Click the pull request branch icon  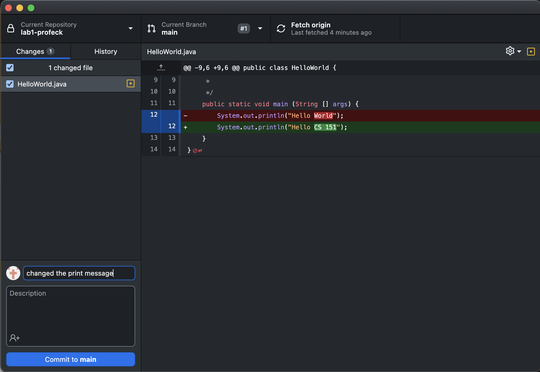pos(151,28)
